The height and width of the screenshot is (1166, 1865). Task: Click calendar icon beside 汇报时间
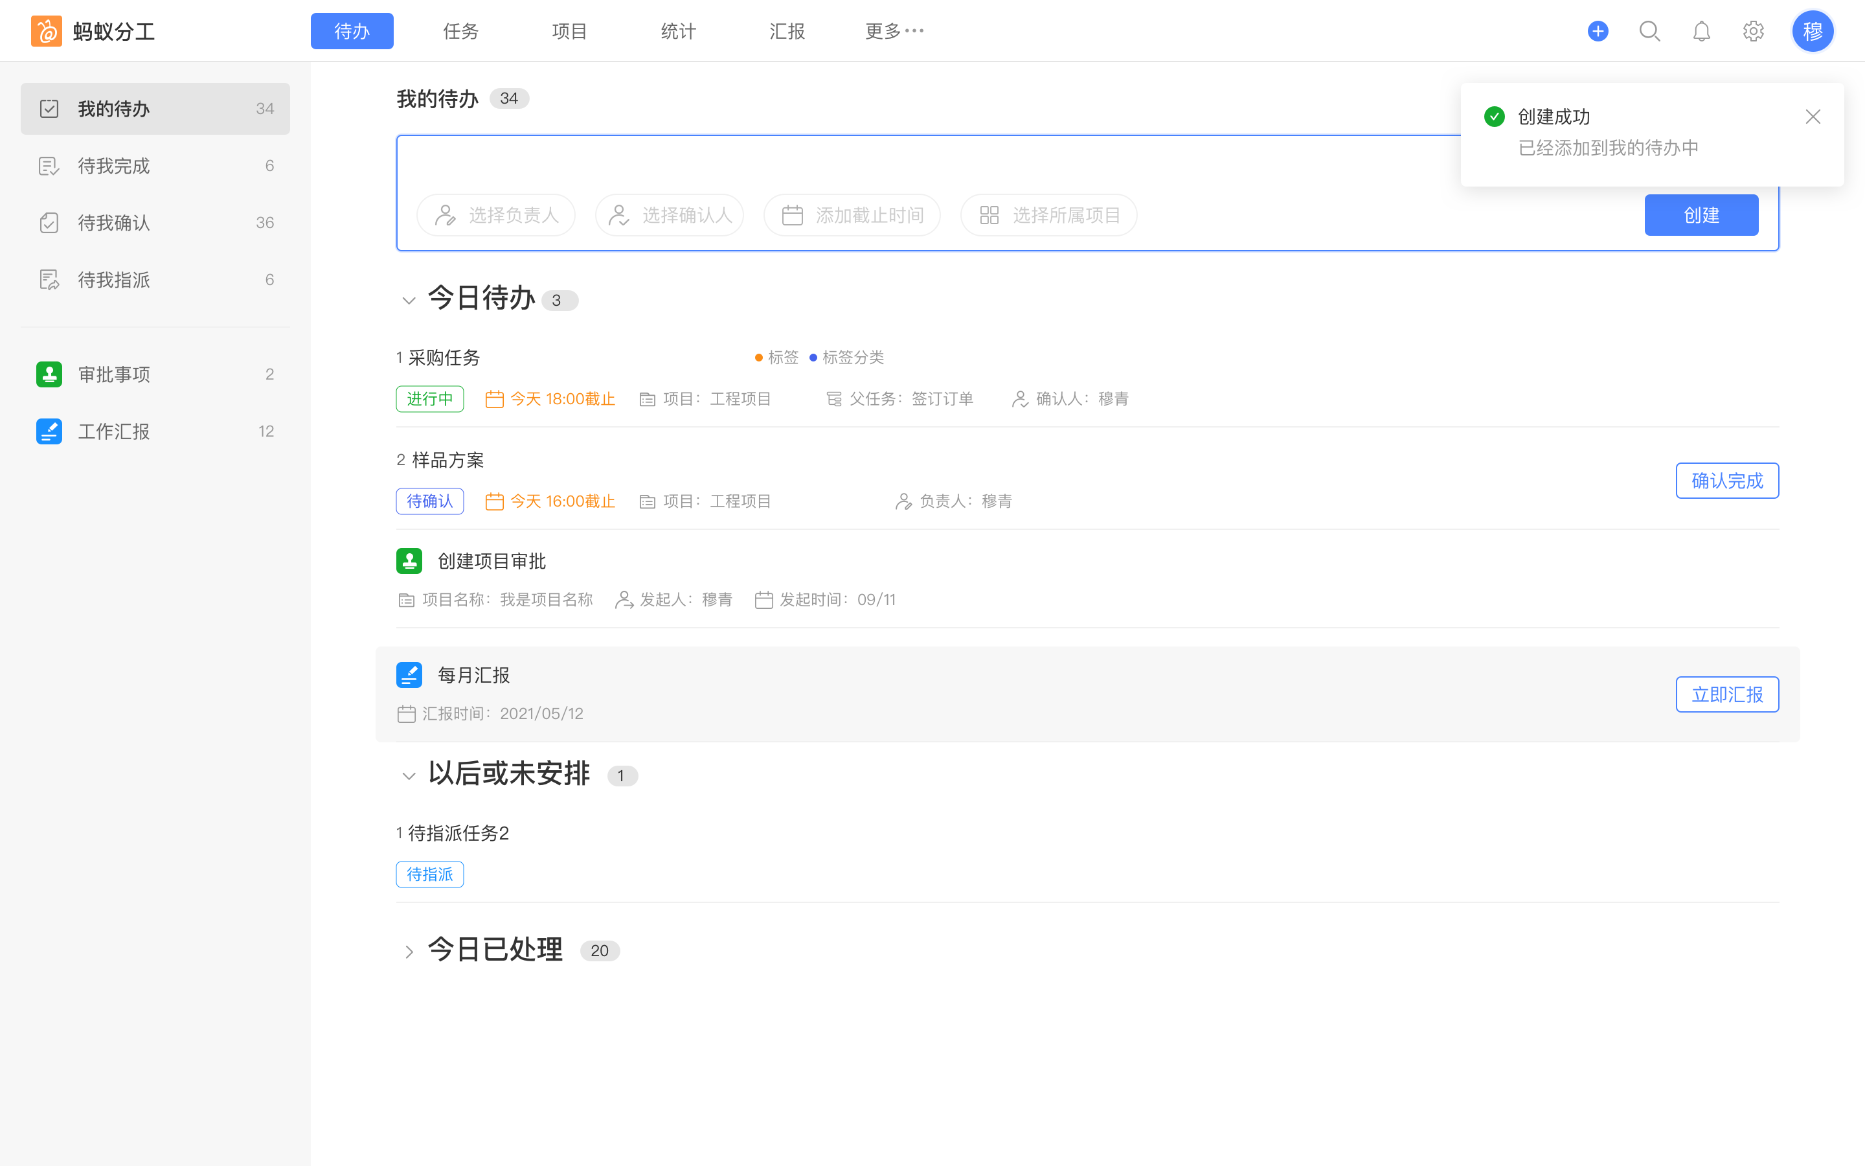(x=406, y=714)
